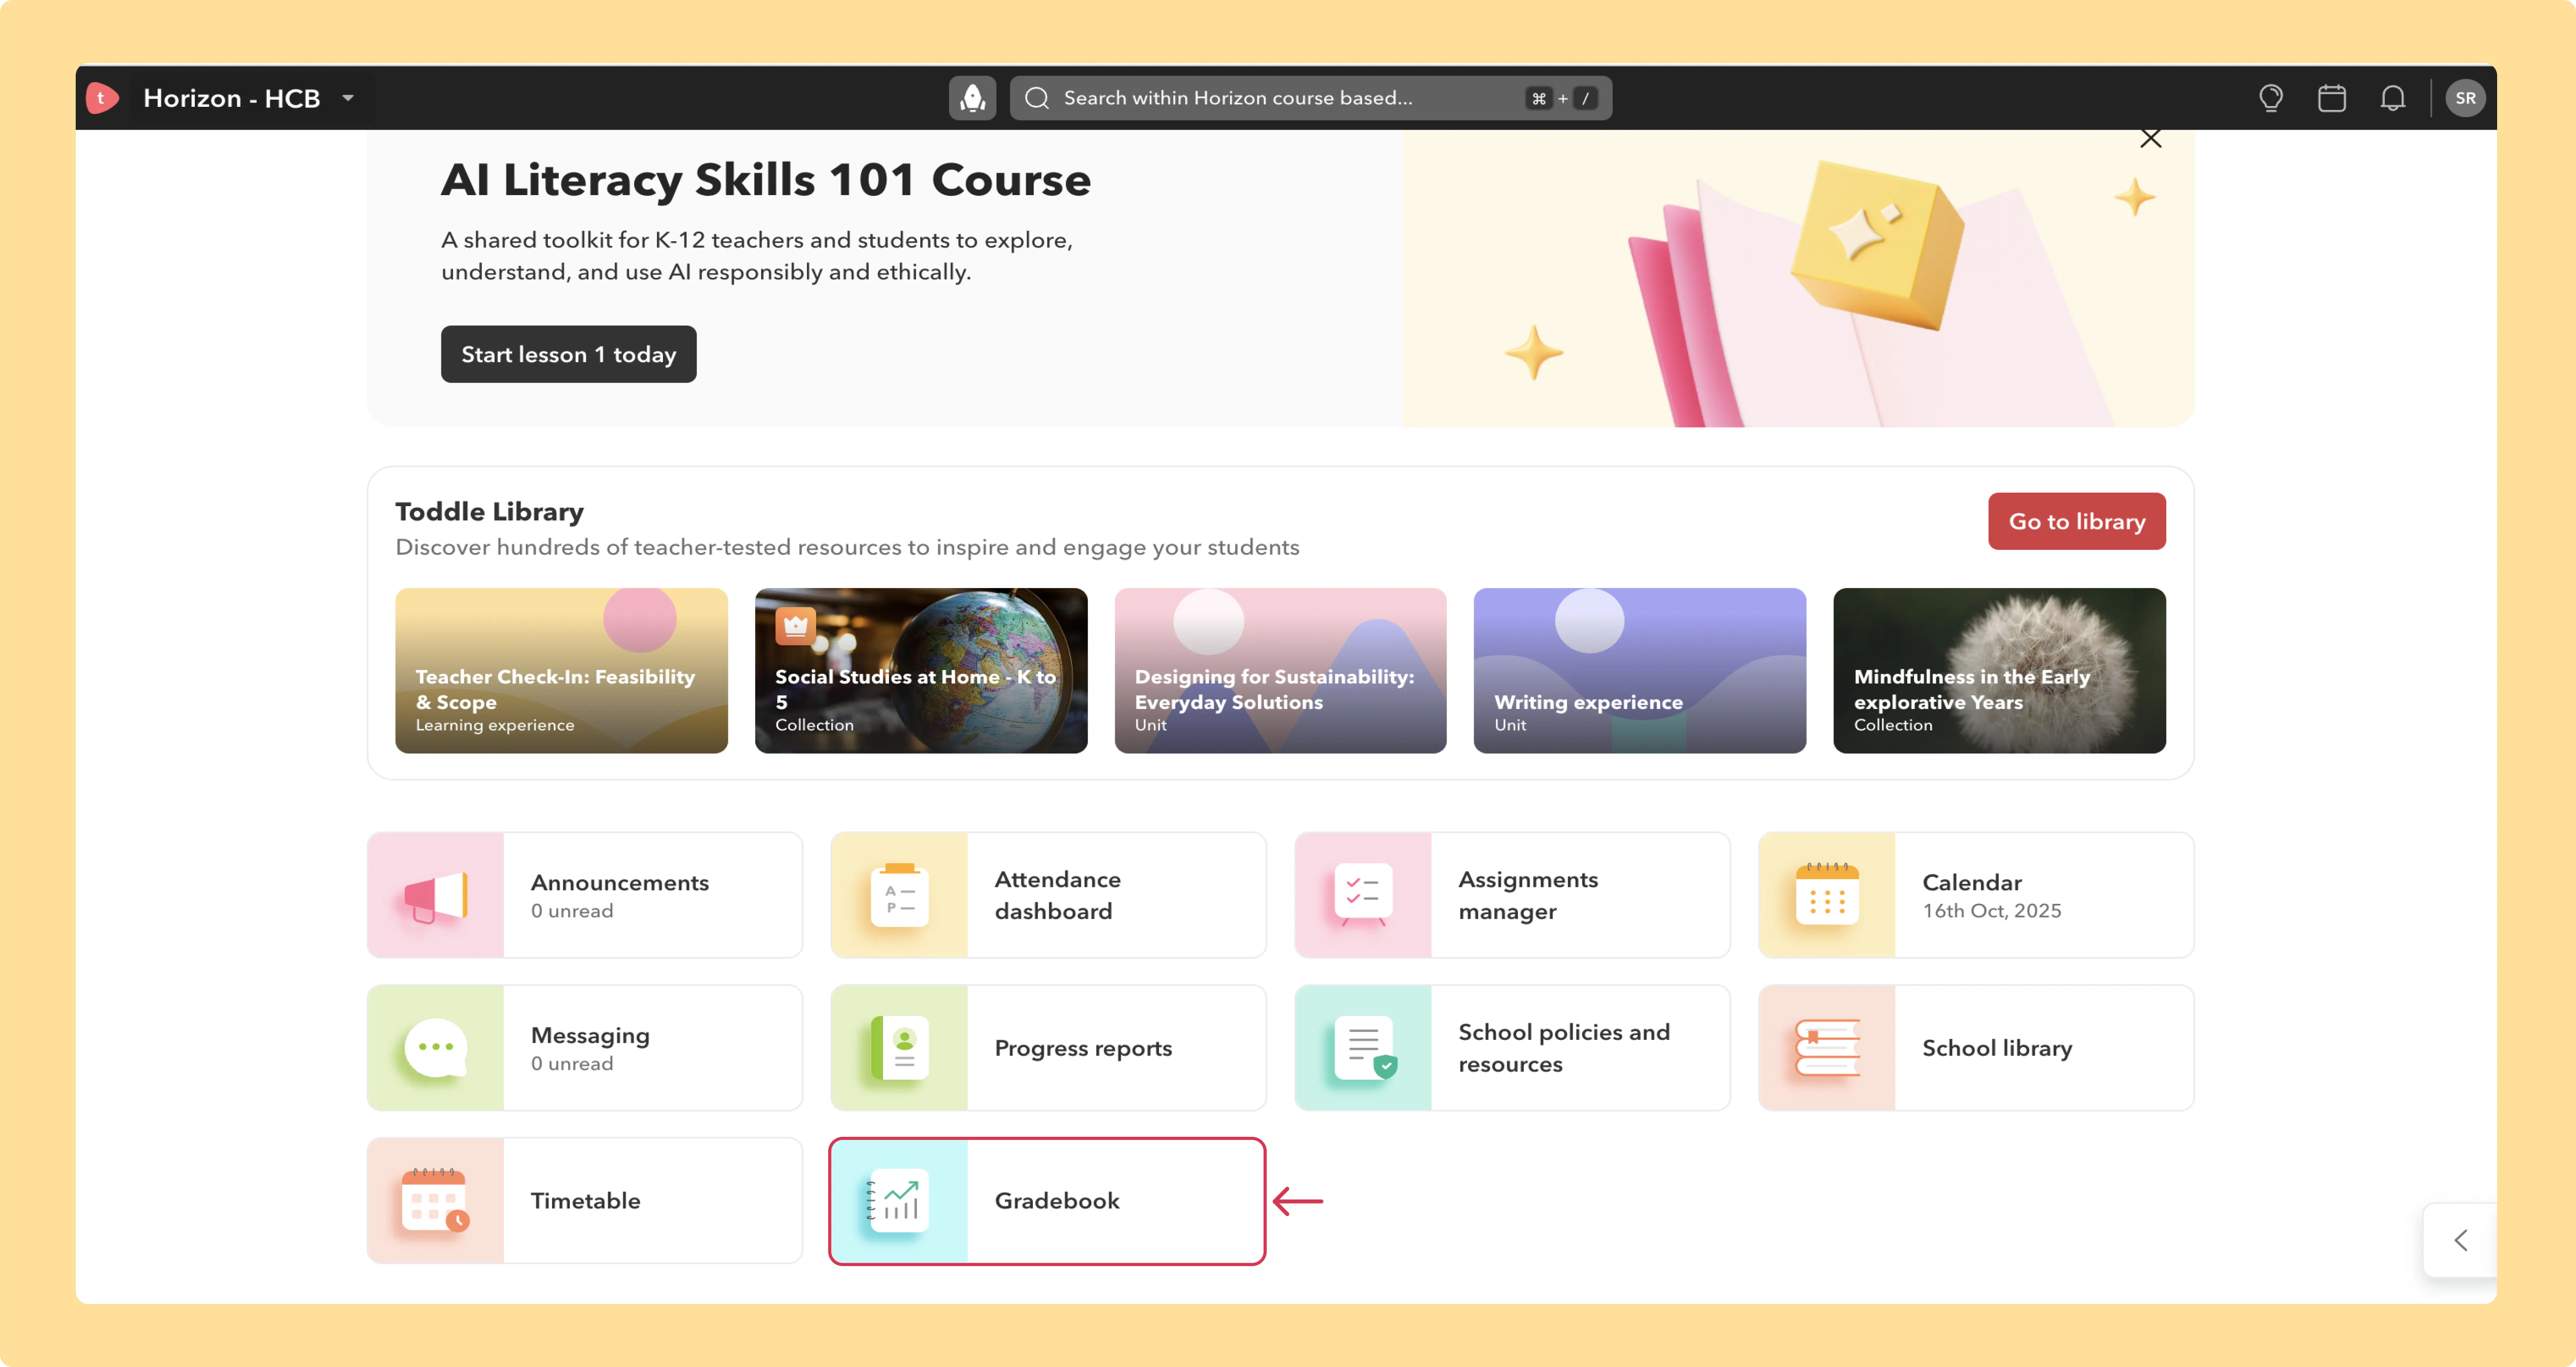
Task: Open Mindfulness in the Early Years card
Action: tap(2000, 670)
